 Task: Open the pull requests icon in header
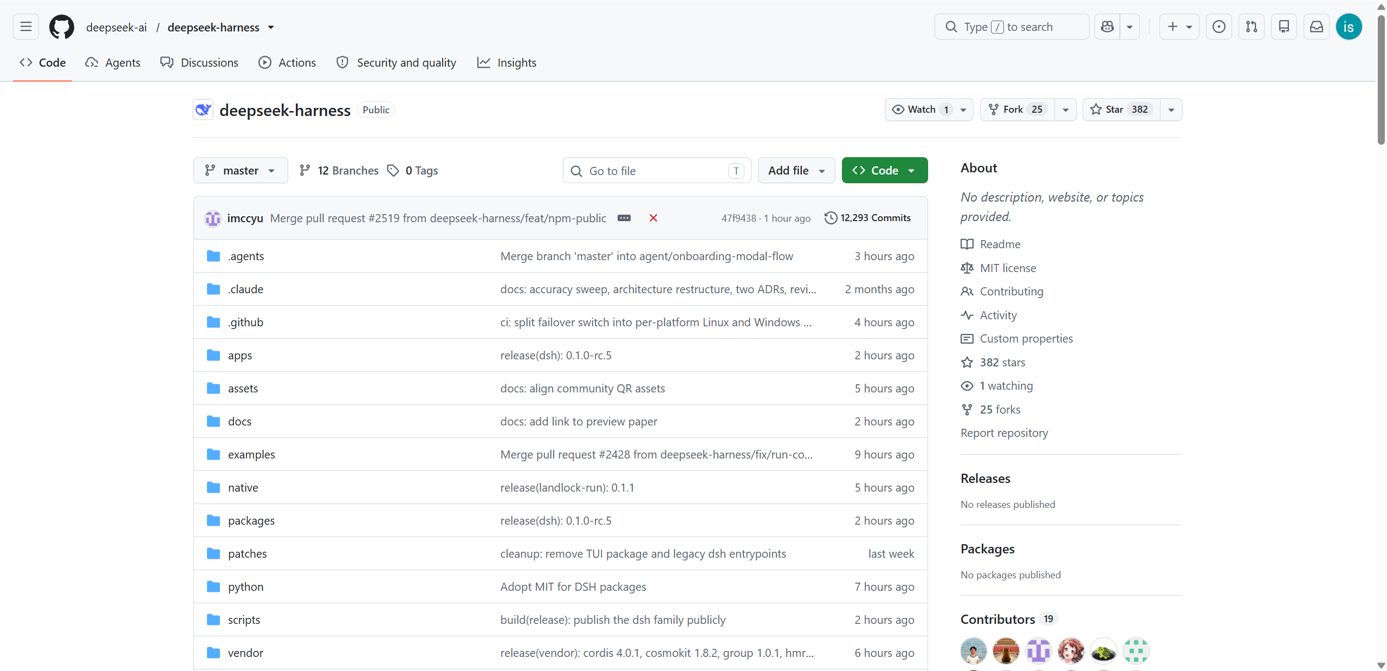coord(1252,27)
